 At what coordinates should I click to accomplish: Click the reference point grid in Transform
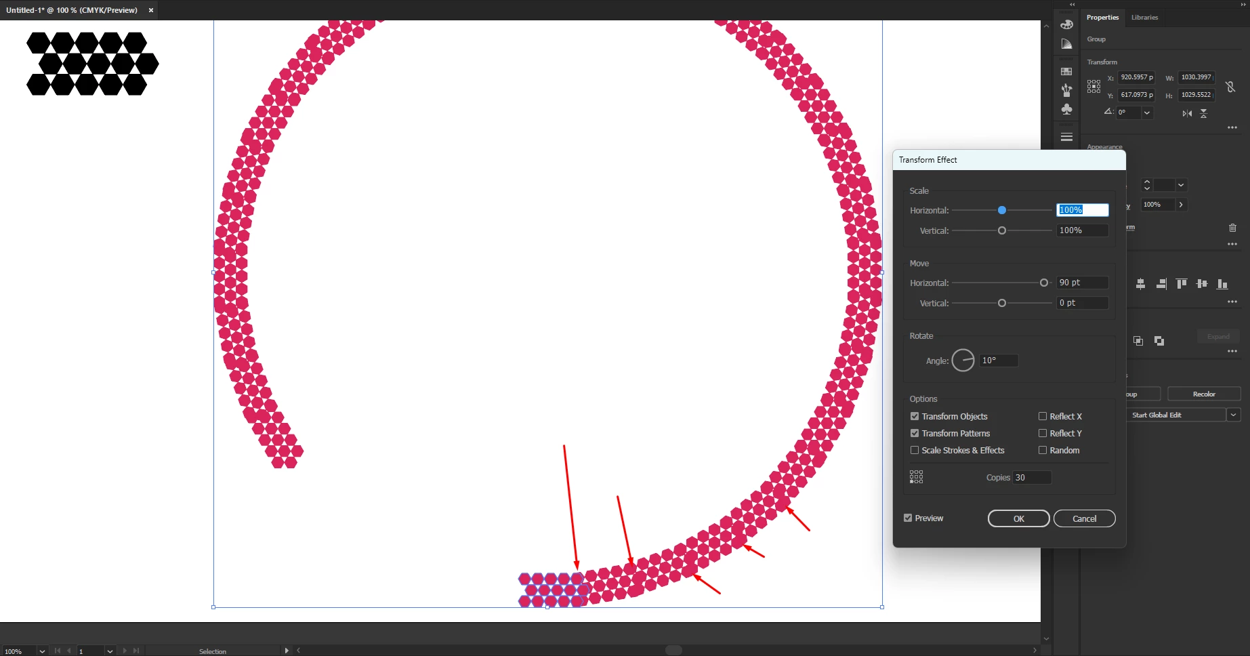point(1093,86)
